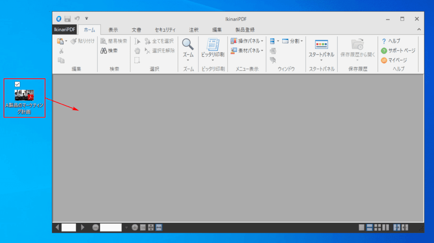Viewport: 434px width, 243px height.
Task: Select the hand pan tool
Action: (137, 51)
